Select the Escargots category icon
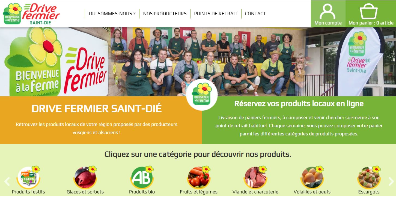Image resolution: width=396 pixels, height=197 pixels. coord(369,177)
